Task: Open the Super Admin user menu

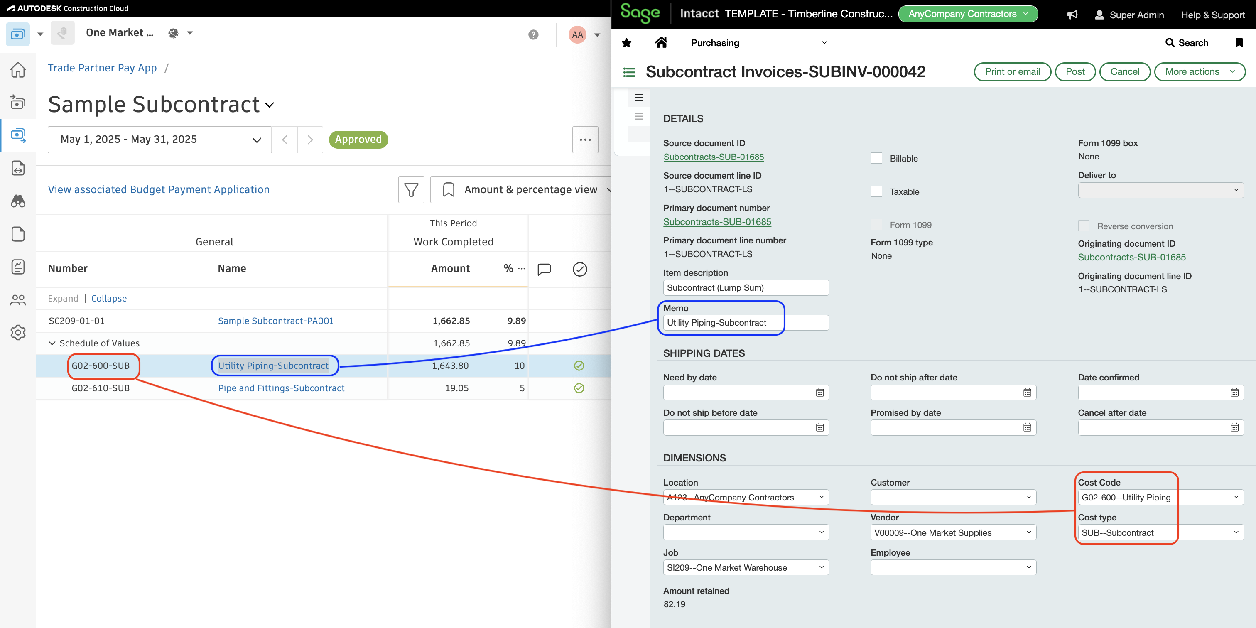Action: 1129,15
